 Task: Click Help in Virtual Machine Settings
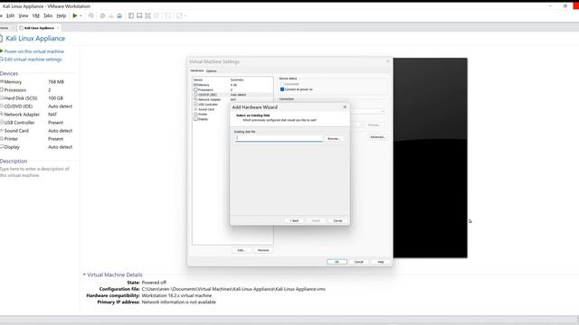(380, 262)
